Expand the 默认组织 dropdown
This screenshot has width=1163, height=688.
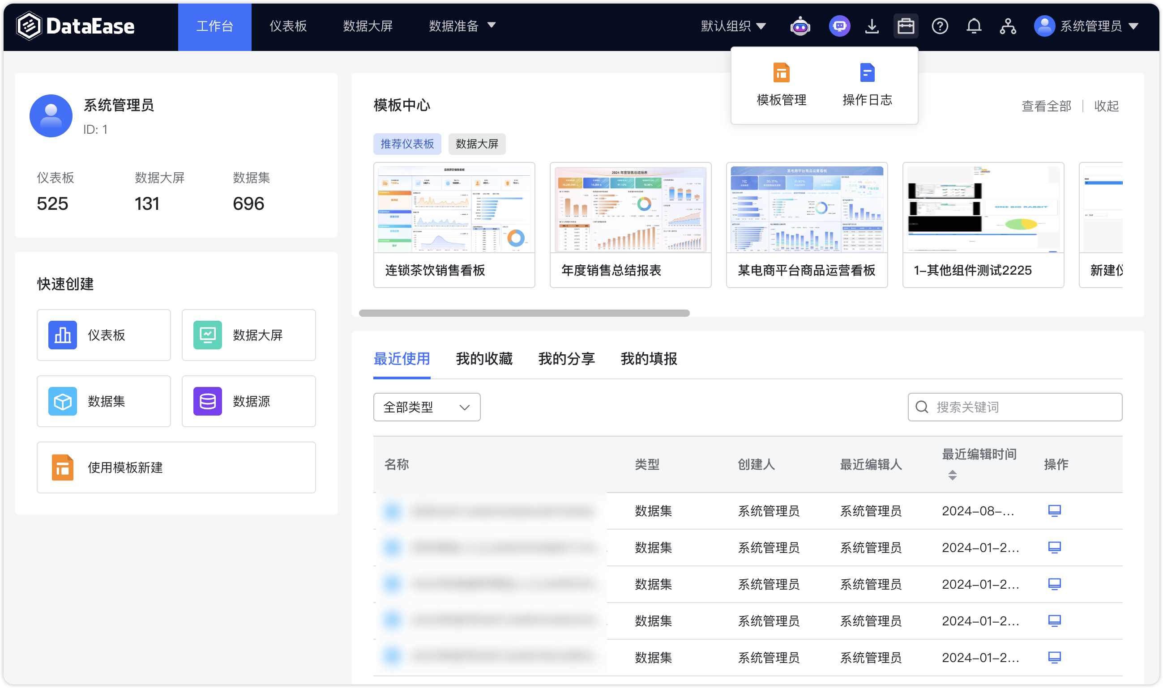pyautogui.click(x=733, y=26)
